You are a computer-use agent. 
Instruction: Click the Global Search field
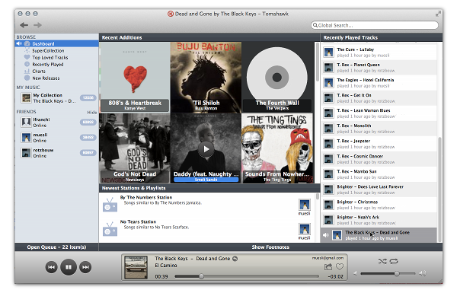click(375, 25)
